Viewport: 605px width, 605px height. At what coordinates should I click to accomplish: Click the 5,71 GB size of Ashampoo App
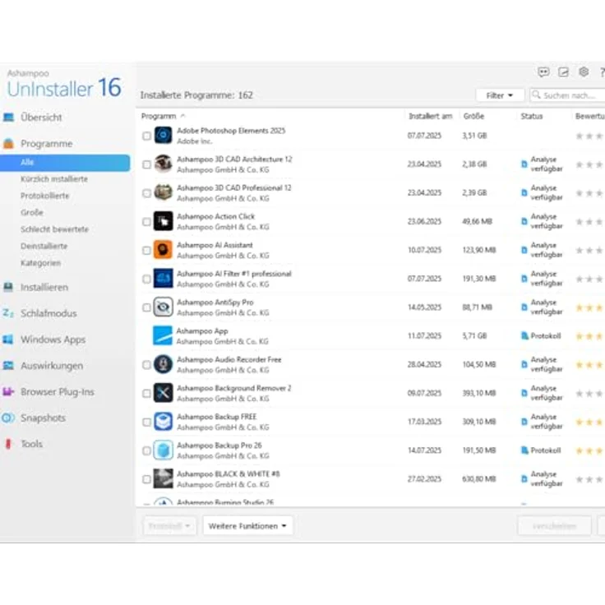tap(474, 335)
